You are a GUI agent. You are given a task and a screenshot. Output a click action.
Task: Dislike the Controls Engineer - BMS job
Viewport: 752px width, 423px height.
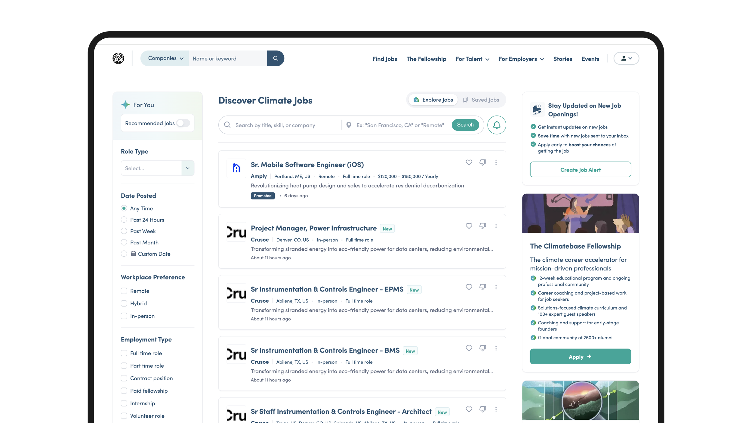point(483,348)
